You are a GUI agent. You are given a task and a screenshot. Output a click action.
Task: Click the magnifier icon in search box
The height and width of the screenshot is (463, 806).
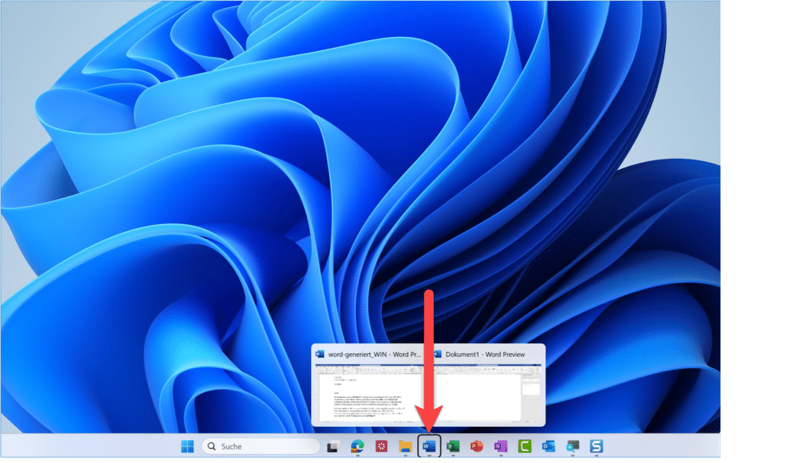(212, 446)
